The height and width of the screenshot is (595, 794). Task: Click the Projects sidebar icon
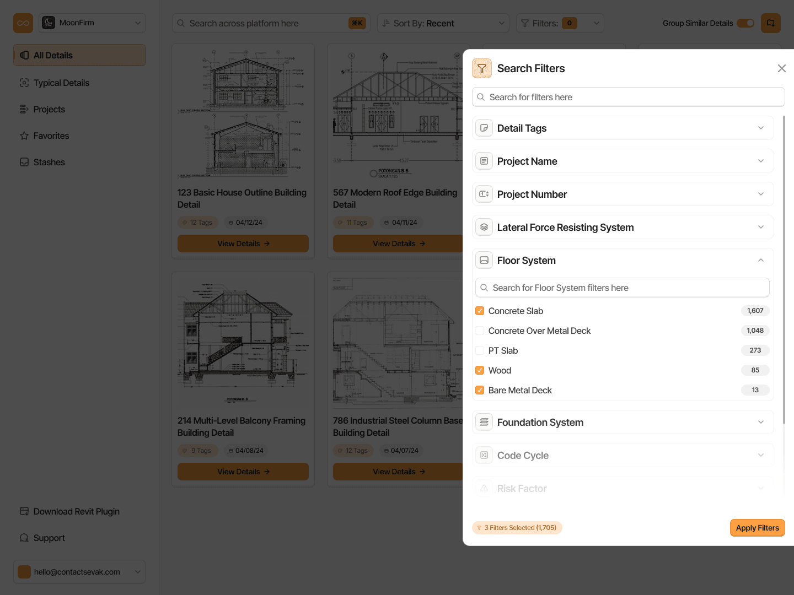point(24,109)
